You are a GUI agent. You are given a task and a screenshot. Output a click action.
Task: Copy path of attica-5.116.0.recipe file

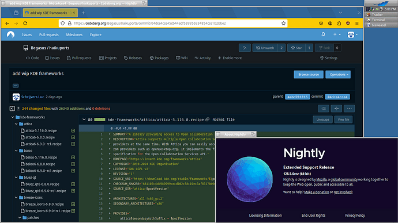point(208,120)
